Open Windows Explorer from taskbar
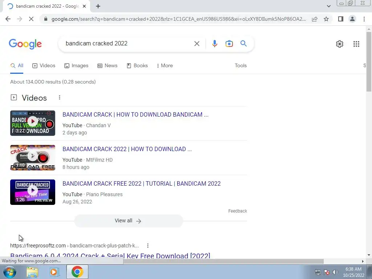 coord(32,272)
